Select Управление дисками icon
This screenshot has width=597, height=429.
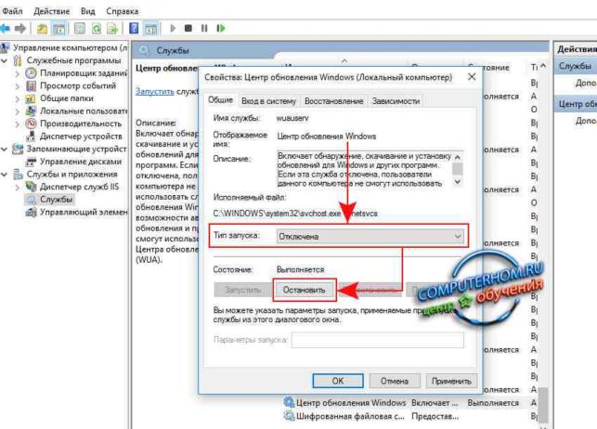click(x=31, y=162)
